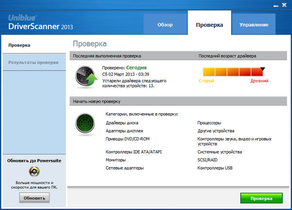Click the Обновить button under Powersuite

tap(35, 198)
